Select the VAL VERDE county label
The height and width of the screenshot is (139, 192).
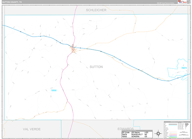(x=32, y=129)
